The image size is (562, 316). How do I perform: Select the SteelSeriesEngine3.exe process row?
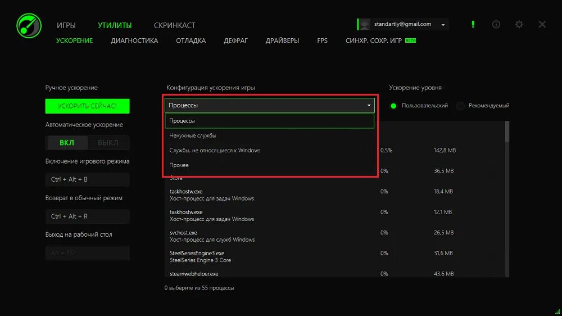(x=335, y=257)
